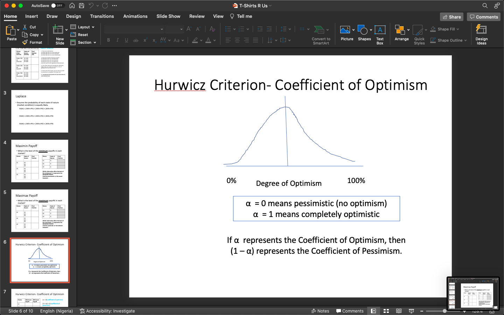Toggle the Notes pane

[320, 311]
